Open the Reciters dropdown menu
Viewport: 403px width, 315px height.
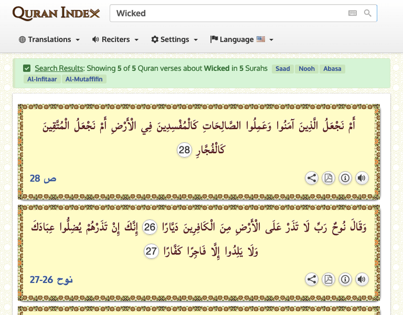115,39
